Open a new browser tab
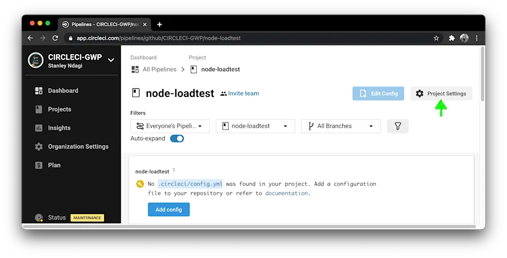Image resolution: width=507 pixels, height=258 pixels. tap(159, 24)
